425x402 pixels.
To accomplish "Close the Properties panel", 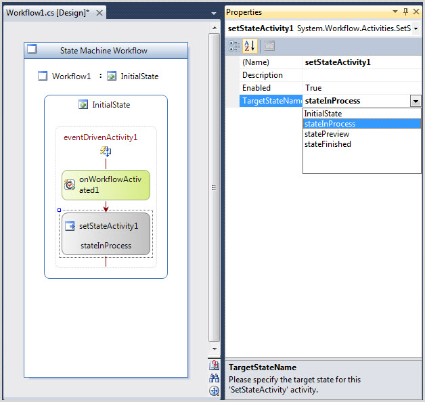I will tap(416, 12).
